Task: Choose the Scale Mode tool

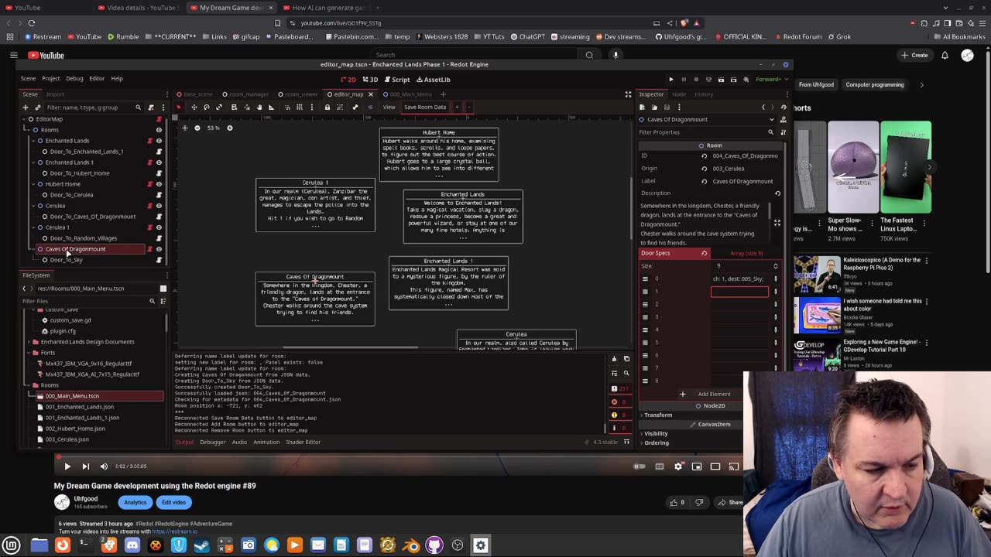Action: click(x=219, y=107)
